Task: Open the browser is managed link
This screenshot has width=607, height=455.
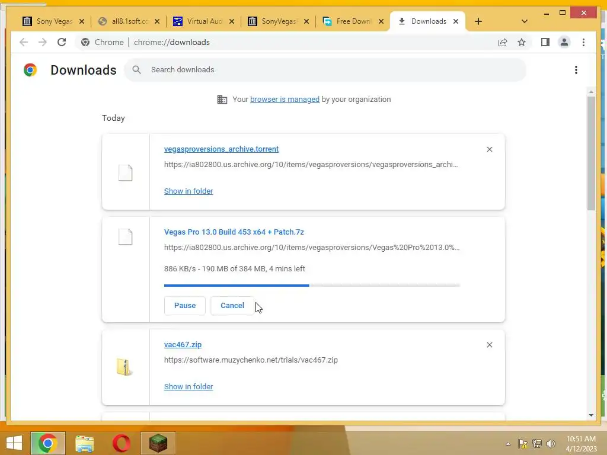Action: tap(285, 99)
